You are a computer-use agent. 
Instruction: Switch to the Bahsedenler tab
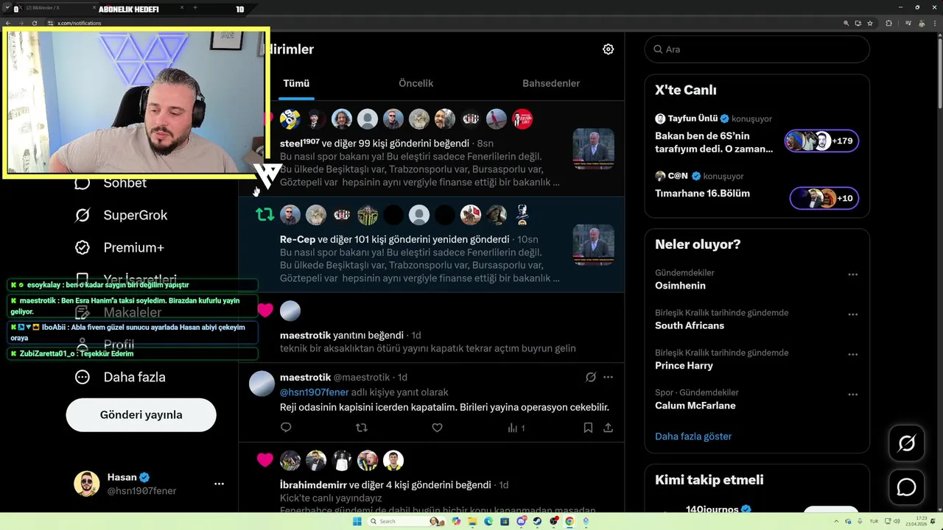click(551, 83)
